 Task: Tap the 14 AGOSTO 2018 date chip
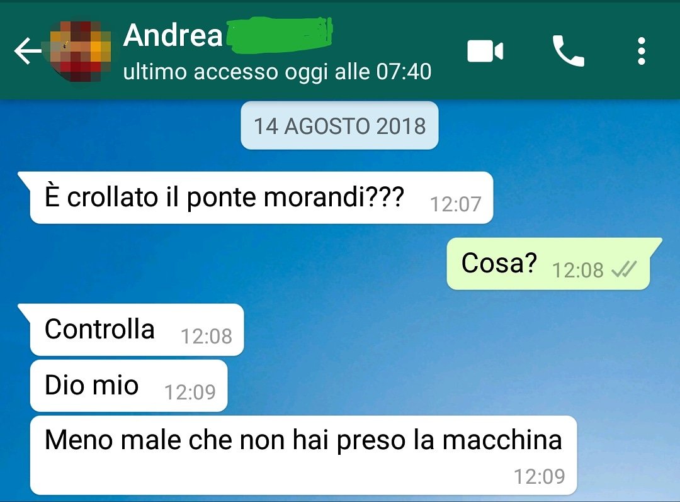click(339, 126)
